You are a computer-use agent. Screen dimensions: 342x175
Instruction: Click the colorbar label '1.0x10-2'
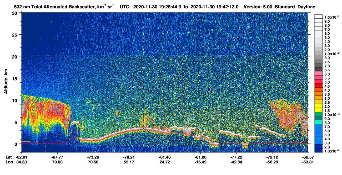click(x=332, y=53)
